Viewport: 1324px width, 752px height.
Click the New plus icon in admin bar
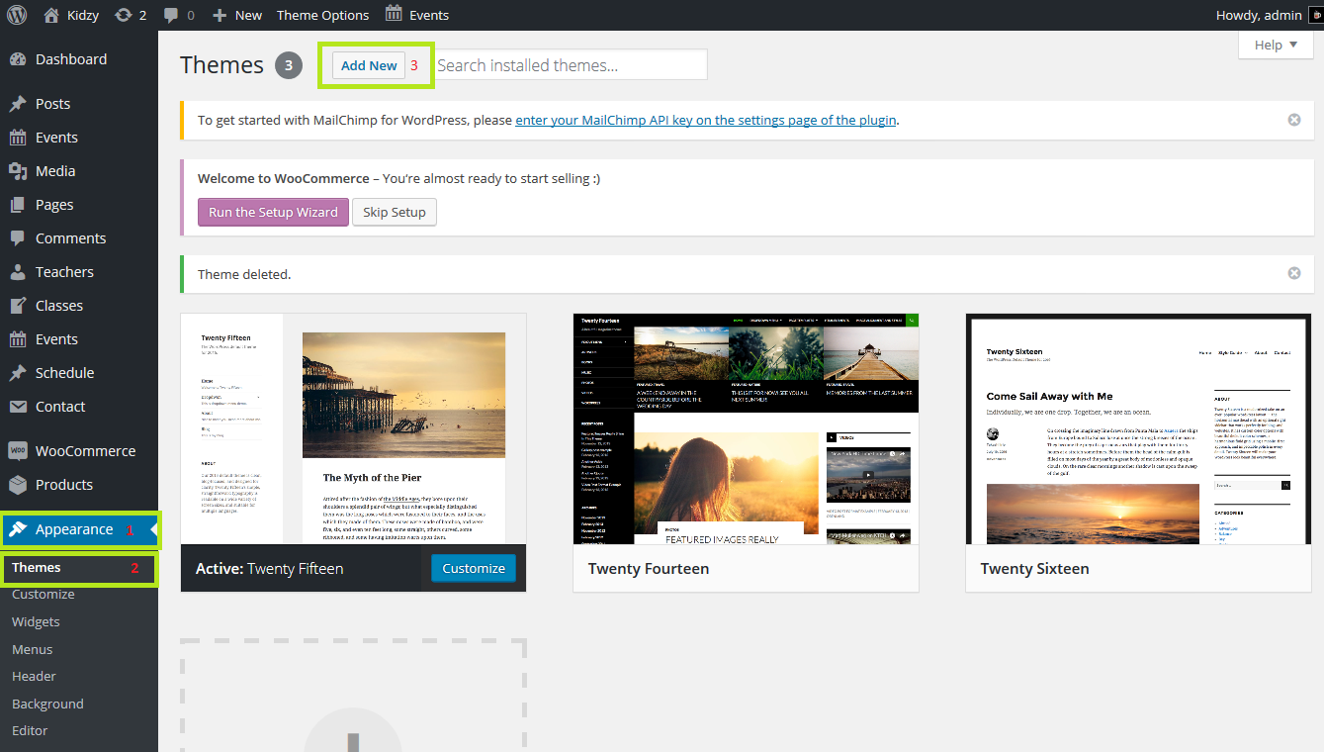point(220,16)
